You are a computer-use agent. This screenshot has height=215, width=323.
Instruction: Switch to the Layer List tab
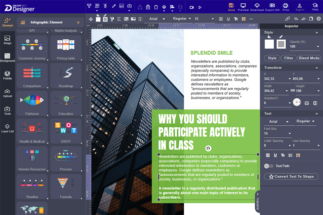tap(7, 128)
